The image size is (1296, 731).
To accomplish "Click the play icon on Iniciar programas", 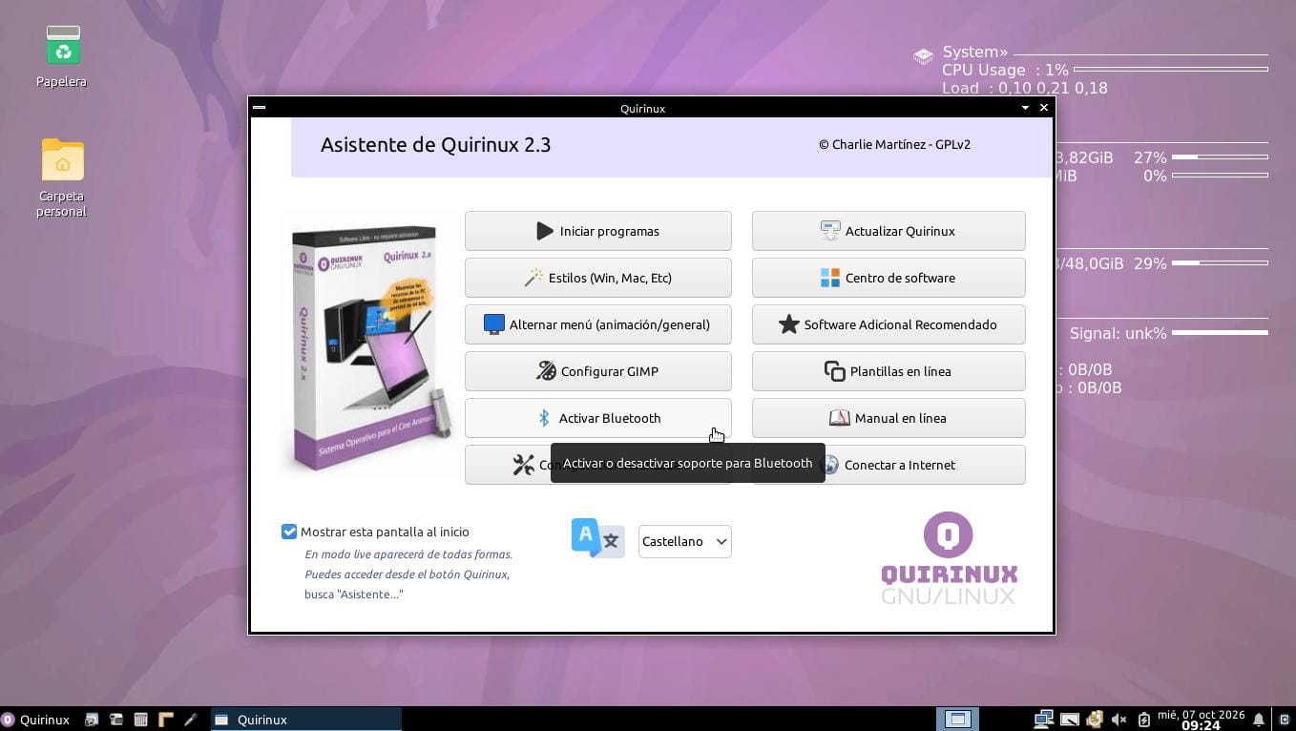I will [545, 231].
